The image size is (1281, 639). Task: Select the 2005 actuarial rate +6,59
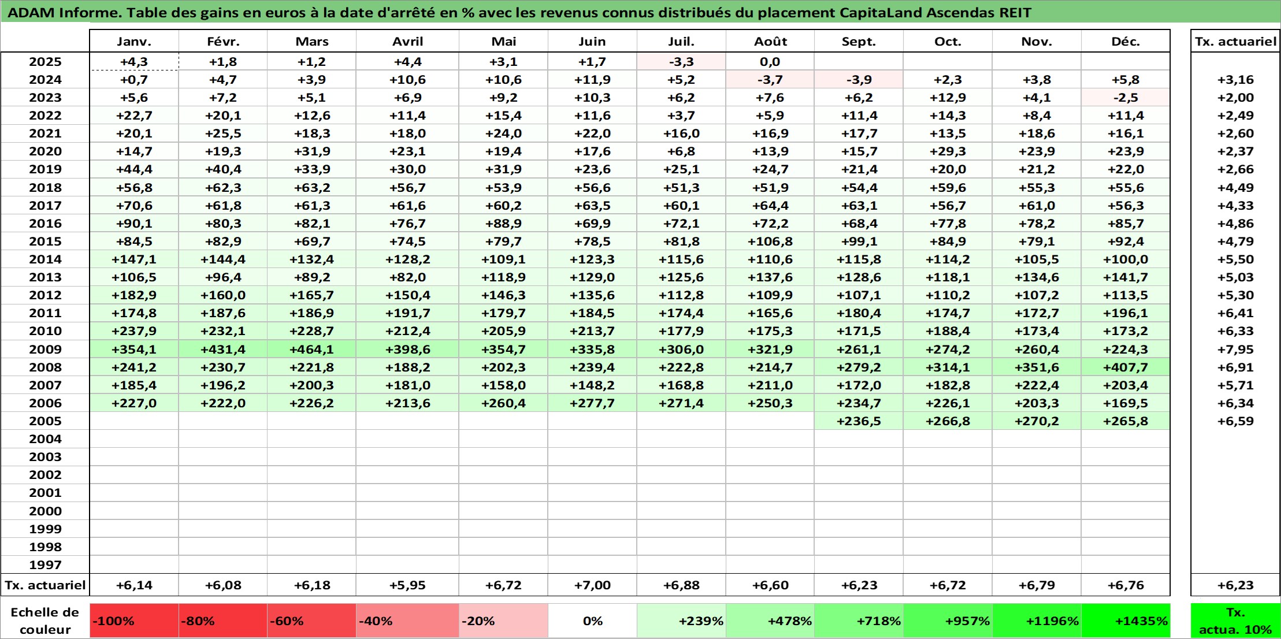click(1235, 421)
